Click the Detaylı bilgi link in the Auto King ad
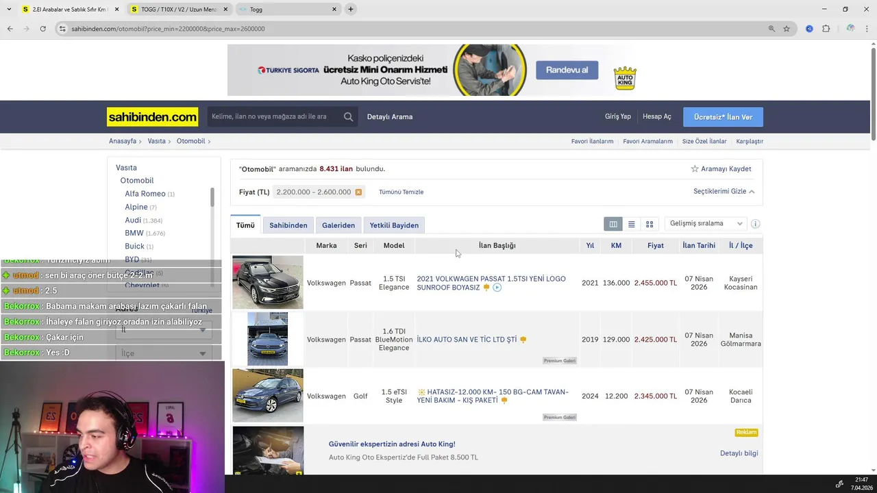This screenshot has width=877, height=493. pos(739,453)
